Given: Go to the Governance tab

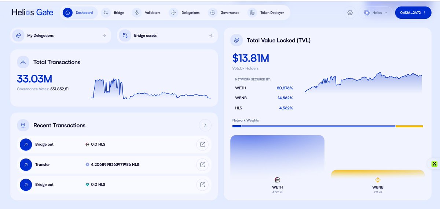Looking at the screenshot, I should click(x=224, y=12).
